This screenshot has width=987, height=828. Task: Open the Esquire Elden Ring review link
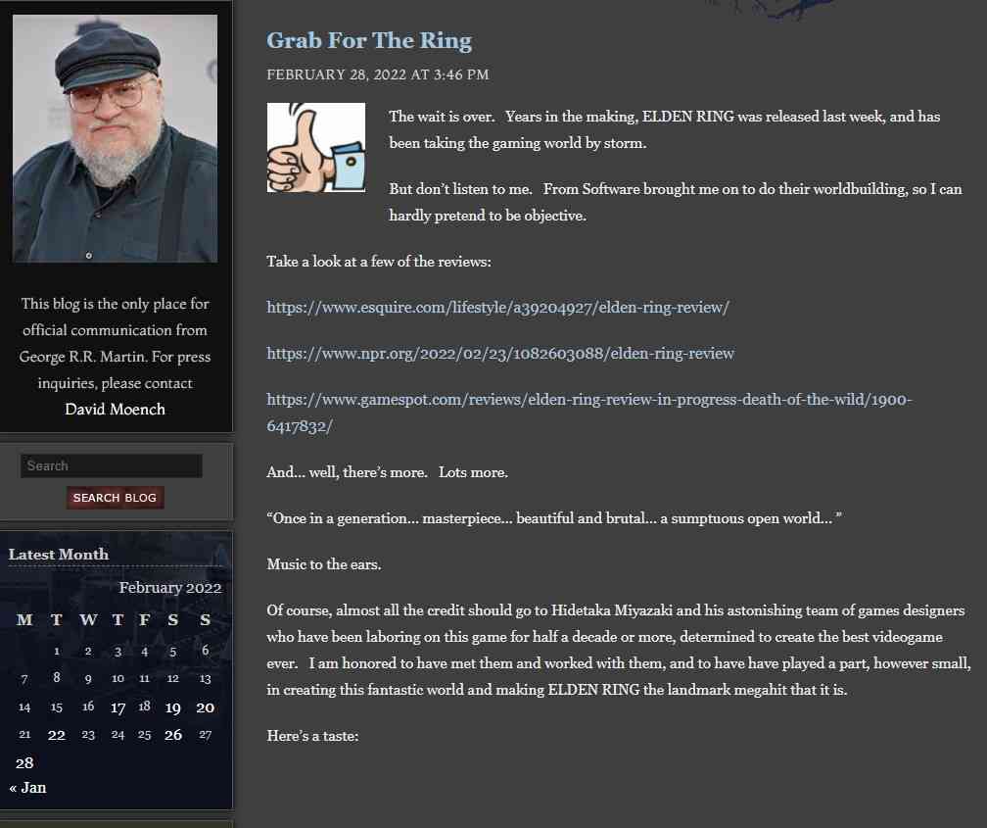(x=497, y=308)
